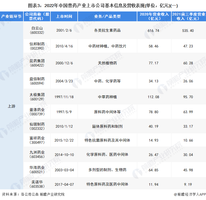Image resolution: width=206 pixels, height=200 pixels.
Task: Click 2021 revenue value 60.28
Action: [x=188, y=63]
